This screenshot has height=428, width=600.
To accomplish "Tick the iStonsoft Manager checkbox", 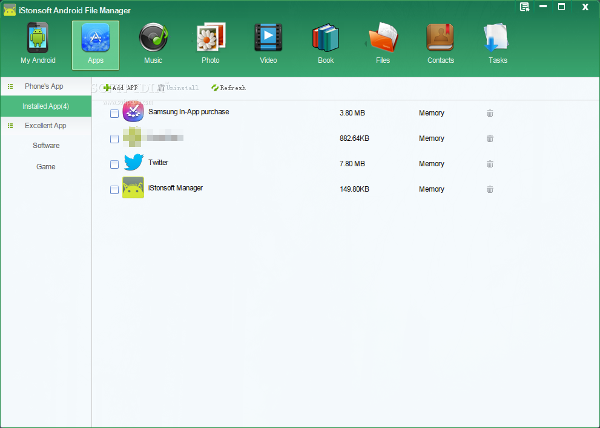I will click(x=114, y=190).
